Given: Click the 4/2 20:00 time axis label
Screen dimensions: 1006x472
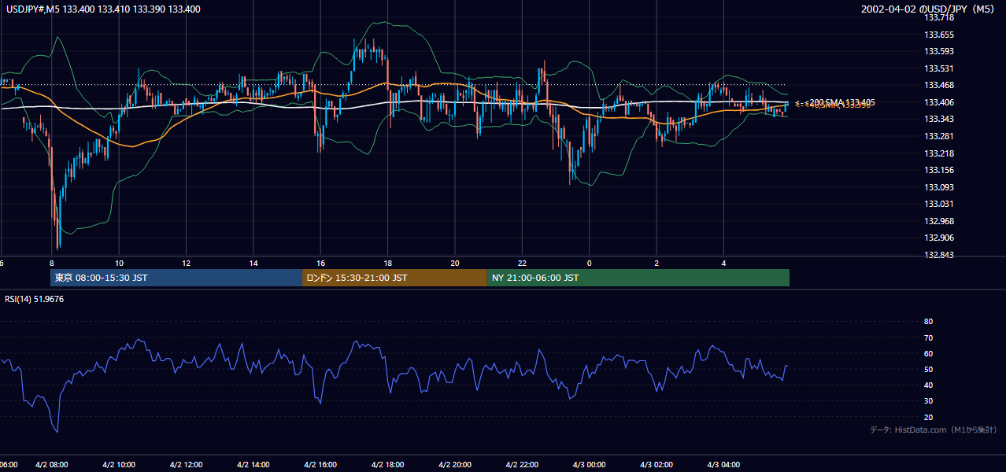Looking at the screenshot, I should click(455, 464).
